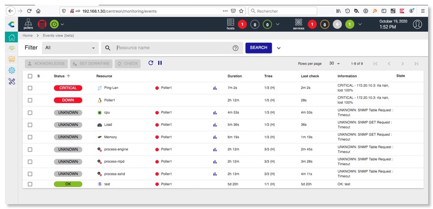Click the search help question mark icon

[236, 48]
